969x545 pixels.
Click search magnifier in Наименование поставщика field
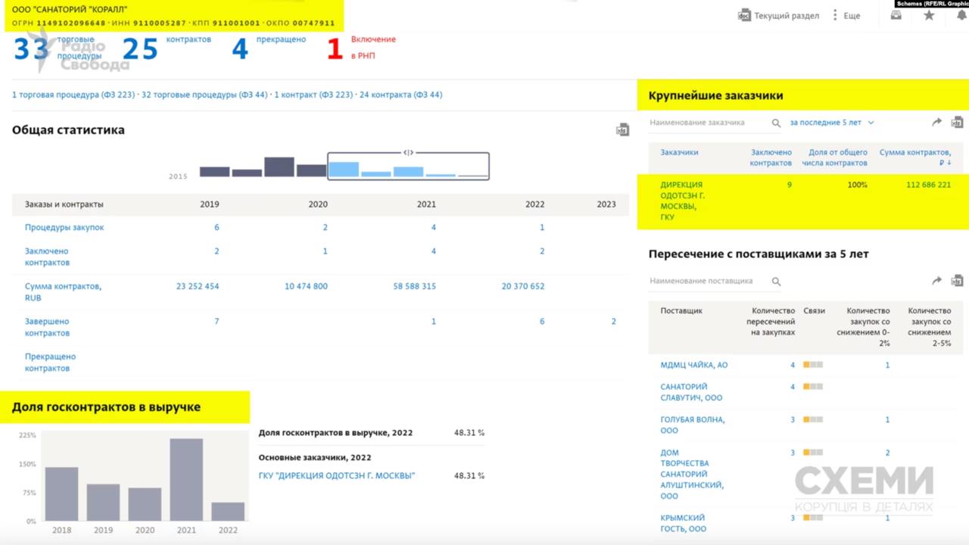pyautogui.click(x=776, y=282)
